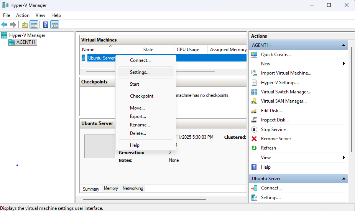The width and height of the screenshot is (355, 211).
Task: Switch to the Networking tab
Action: [x=133, y=188]
